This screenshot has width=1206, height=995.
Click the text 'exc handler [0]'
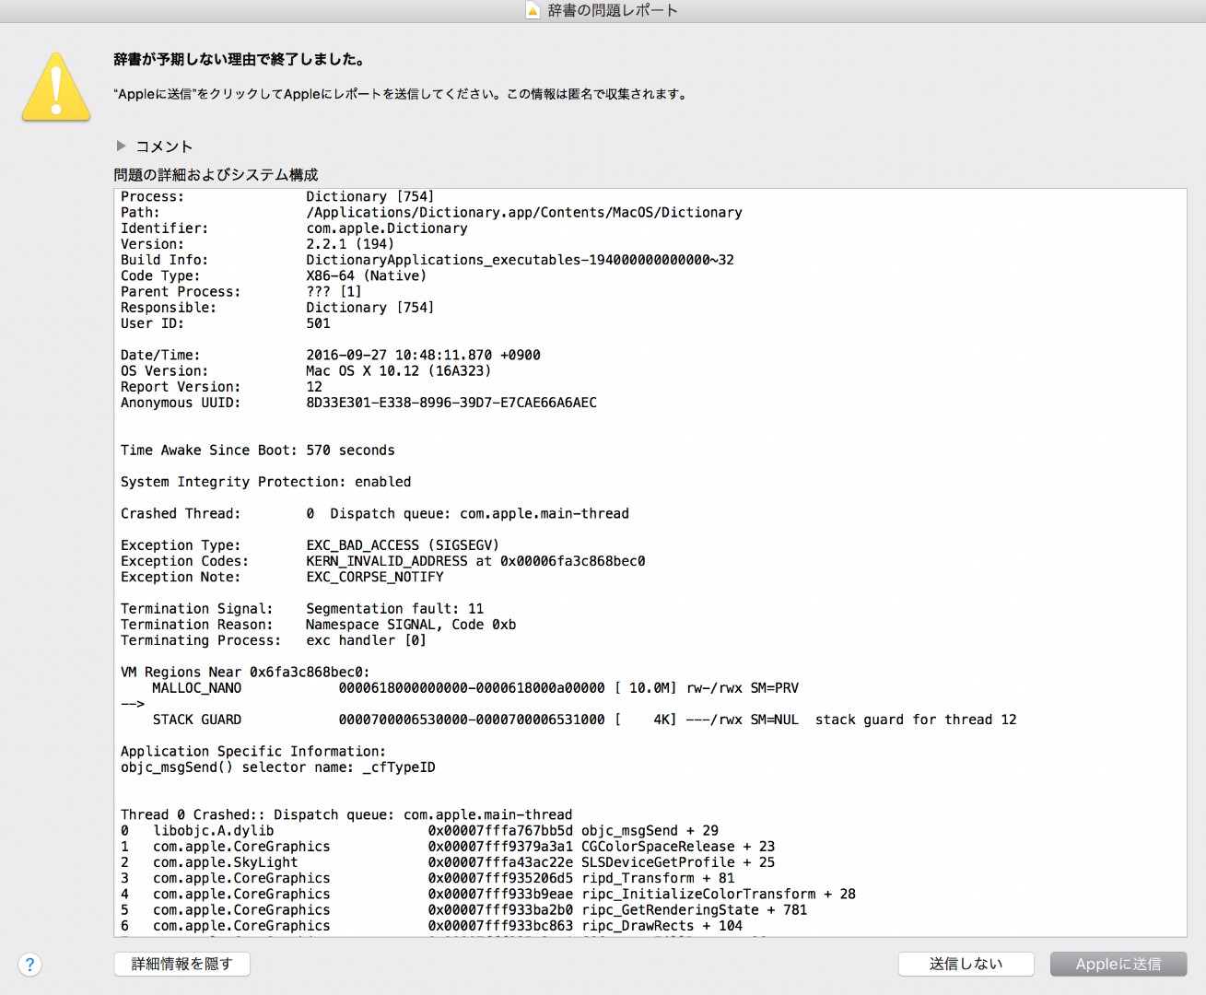click(x=367, y=640)
